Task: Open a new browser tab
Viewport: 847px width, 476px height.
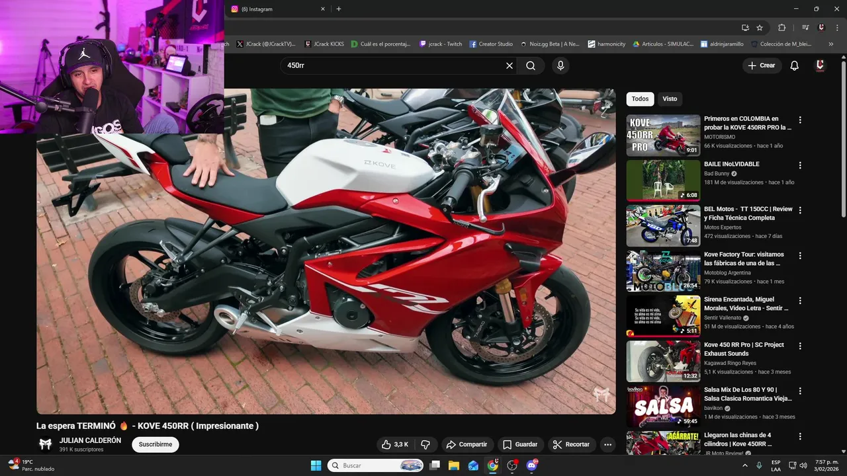Action: pos(339,9)
